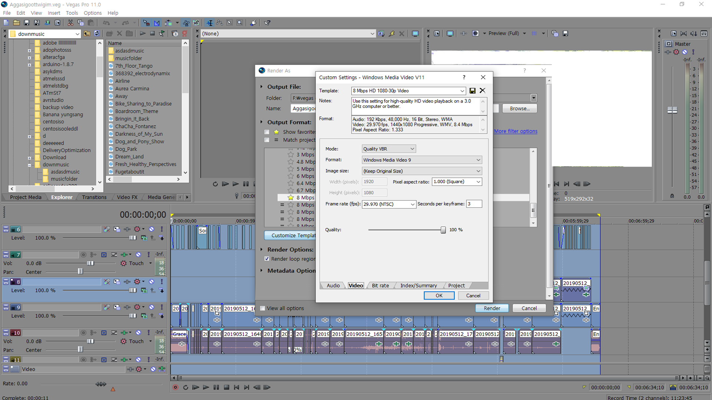Save the current template with floppy icon
Viewport: 712px width, 400px height.
click(x=472, y=91)
